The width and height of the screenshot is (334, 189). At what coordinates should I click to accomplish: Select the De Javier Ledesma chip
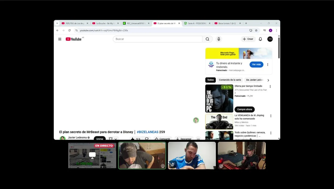254,80
